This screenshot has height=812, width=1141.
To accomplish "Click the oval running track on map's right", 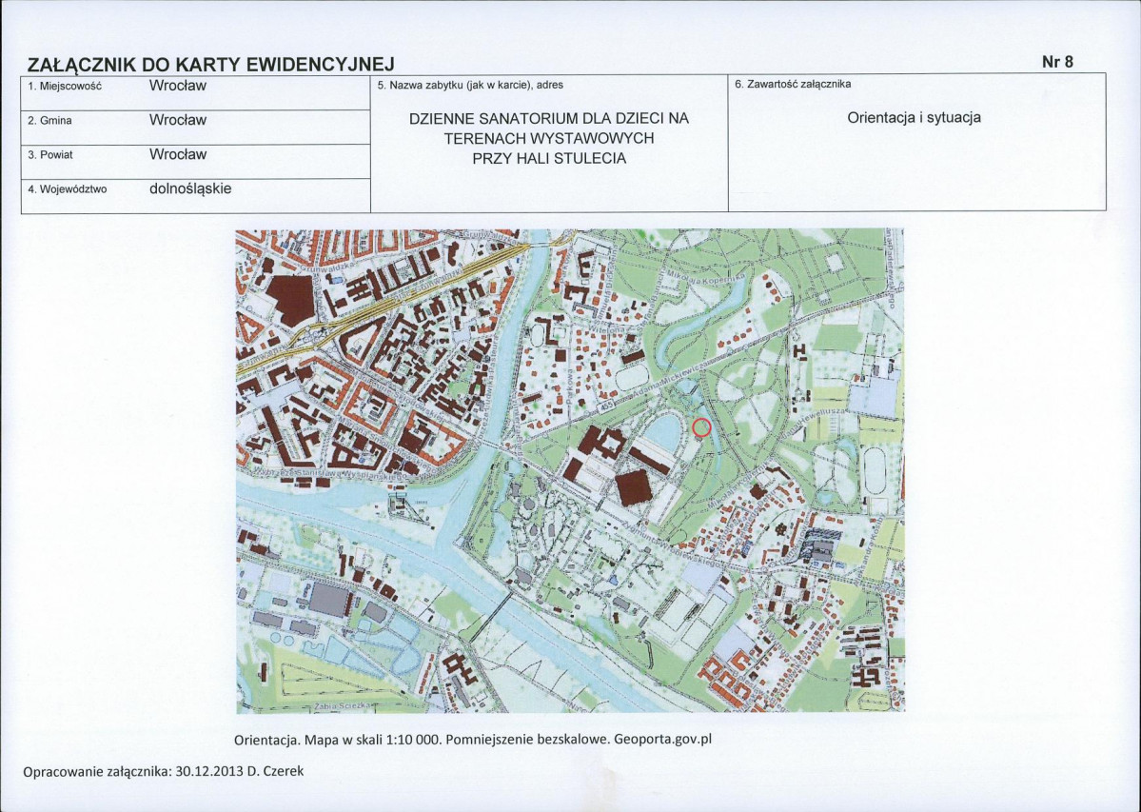I will [876, 468].
